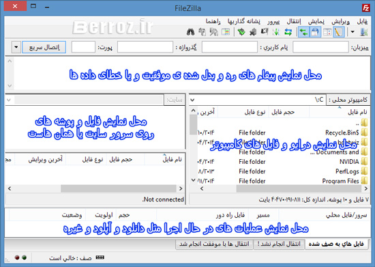The height and width of the screenshot is (267, 375).
Task: Click the پورت port field
Action: point(83,47)
